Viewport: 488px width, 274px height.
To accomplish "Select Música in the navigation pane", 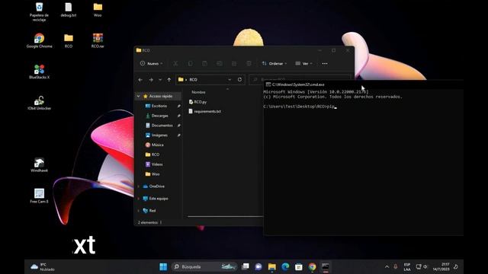I will pyautogui.click(x=157, y=145).
